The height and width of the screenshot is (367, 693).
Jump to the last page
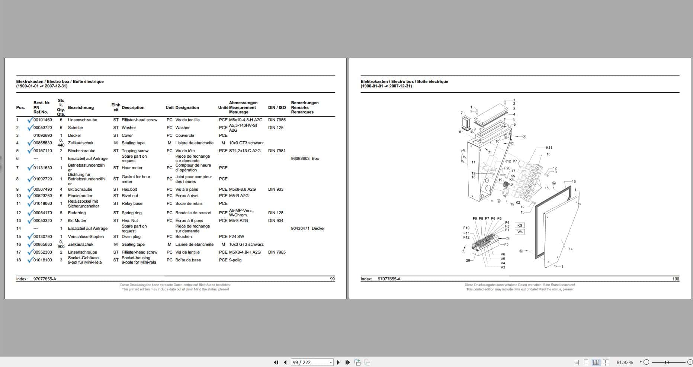pyautogui.click(x=347, y=362)
